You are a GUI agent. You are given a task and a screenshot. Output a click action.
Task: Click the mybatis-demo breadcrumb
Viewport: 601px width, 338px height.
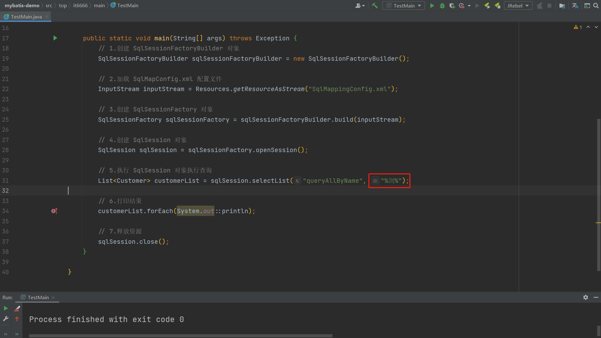pyautogui.click(x=22, y=5)
